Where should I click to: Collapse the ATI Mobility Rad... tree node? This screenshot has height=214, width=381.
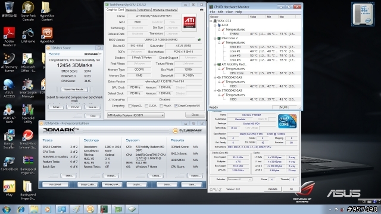point(215,65)
